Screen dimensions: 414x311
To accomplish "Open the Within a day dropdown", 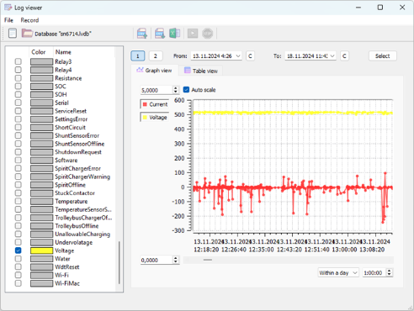I will pyautogui.click(x=338, y=272).
